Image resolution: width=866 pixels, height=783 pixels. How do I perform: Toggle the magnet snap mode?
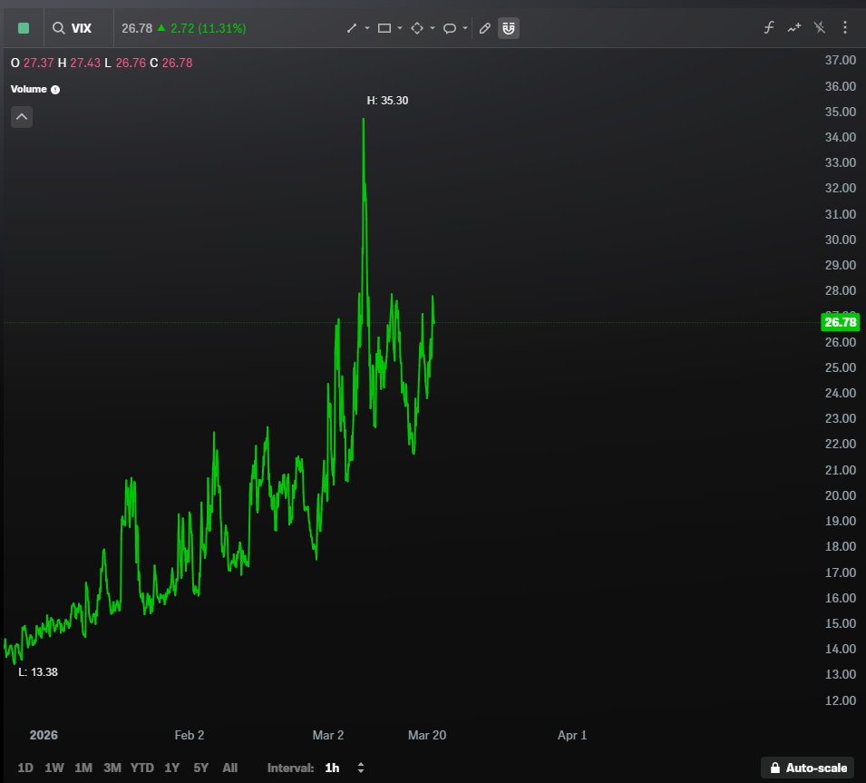pos(509,28)
